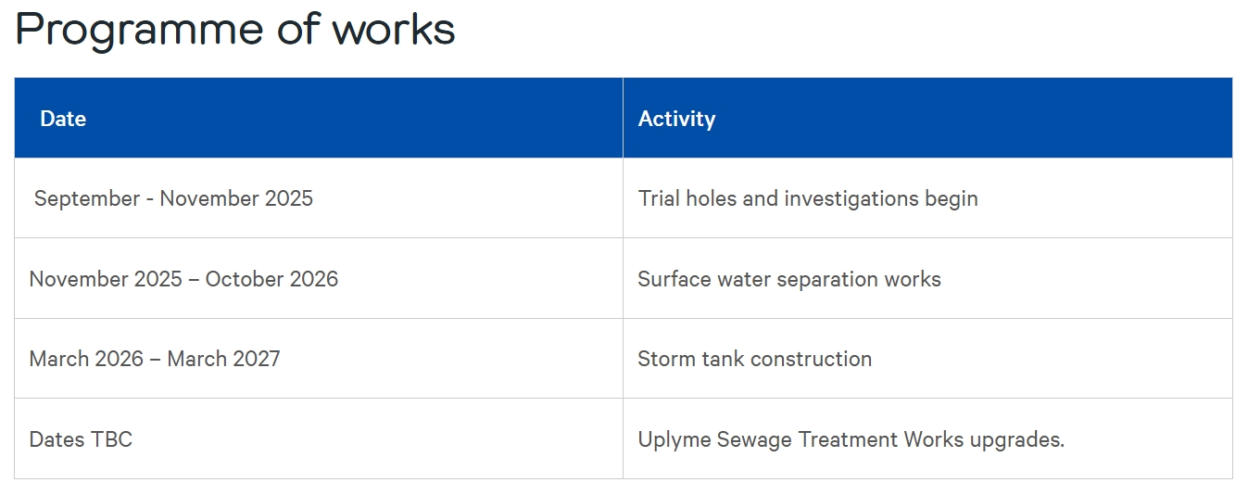
Task: Click the word September in the first row
Action: [x=87, y=199]
